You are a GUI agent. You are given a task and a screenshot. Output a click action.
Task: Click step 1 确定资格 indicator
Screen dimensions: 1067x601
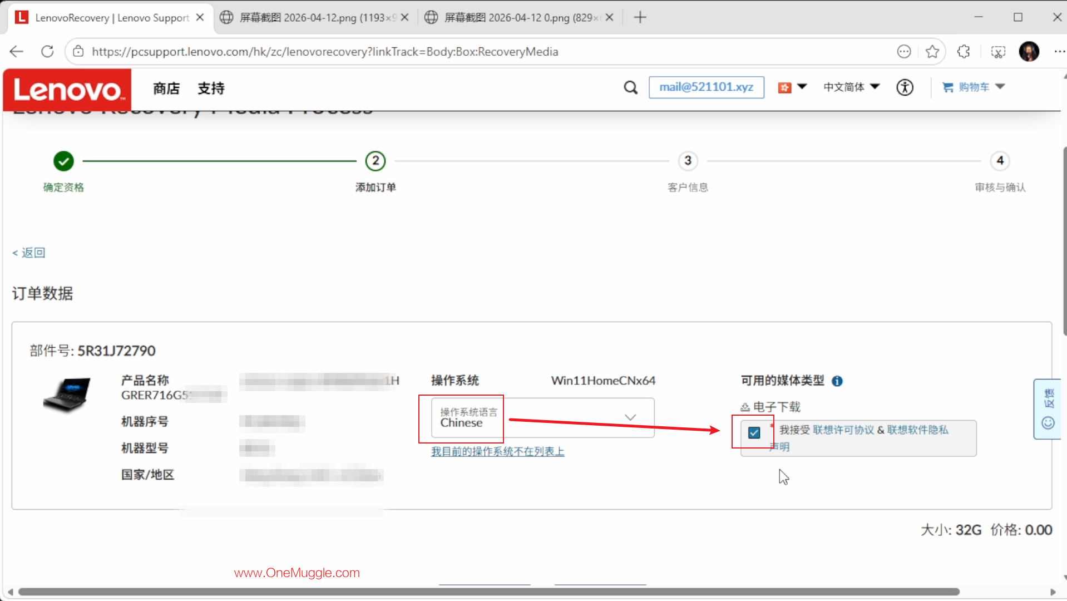click(x=63, y=161)
